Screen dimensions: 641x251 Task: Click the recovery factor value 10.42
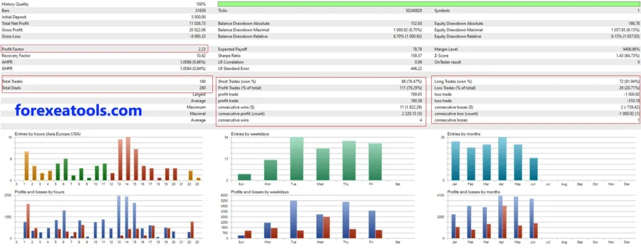point(201,56)
